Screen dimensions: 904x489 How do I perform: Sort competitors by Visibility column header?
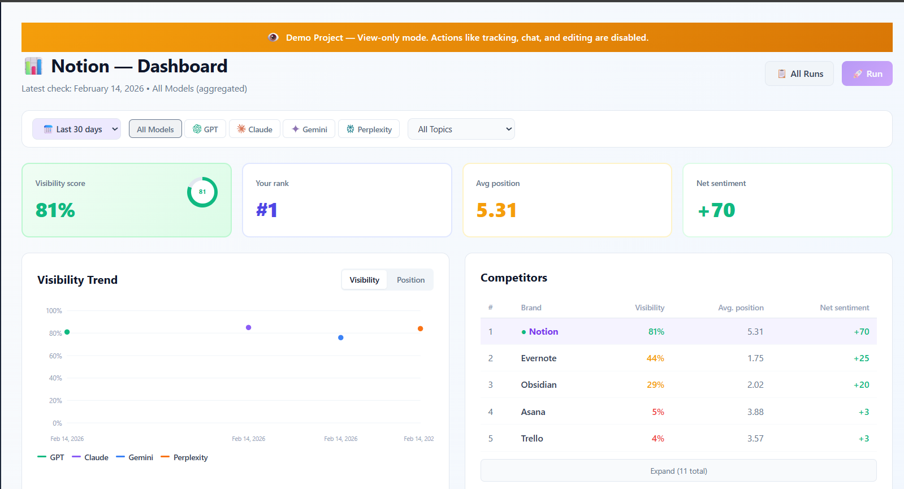[650, 308]
